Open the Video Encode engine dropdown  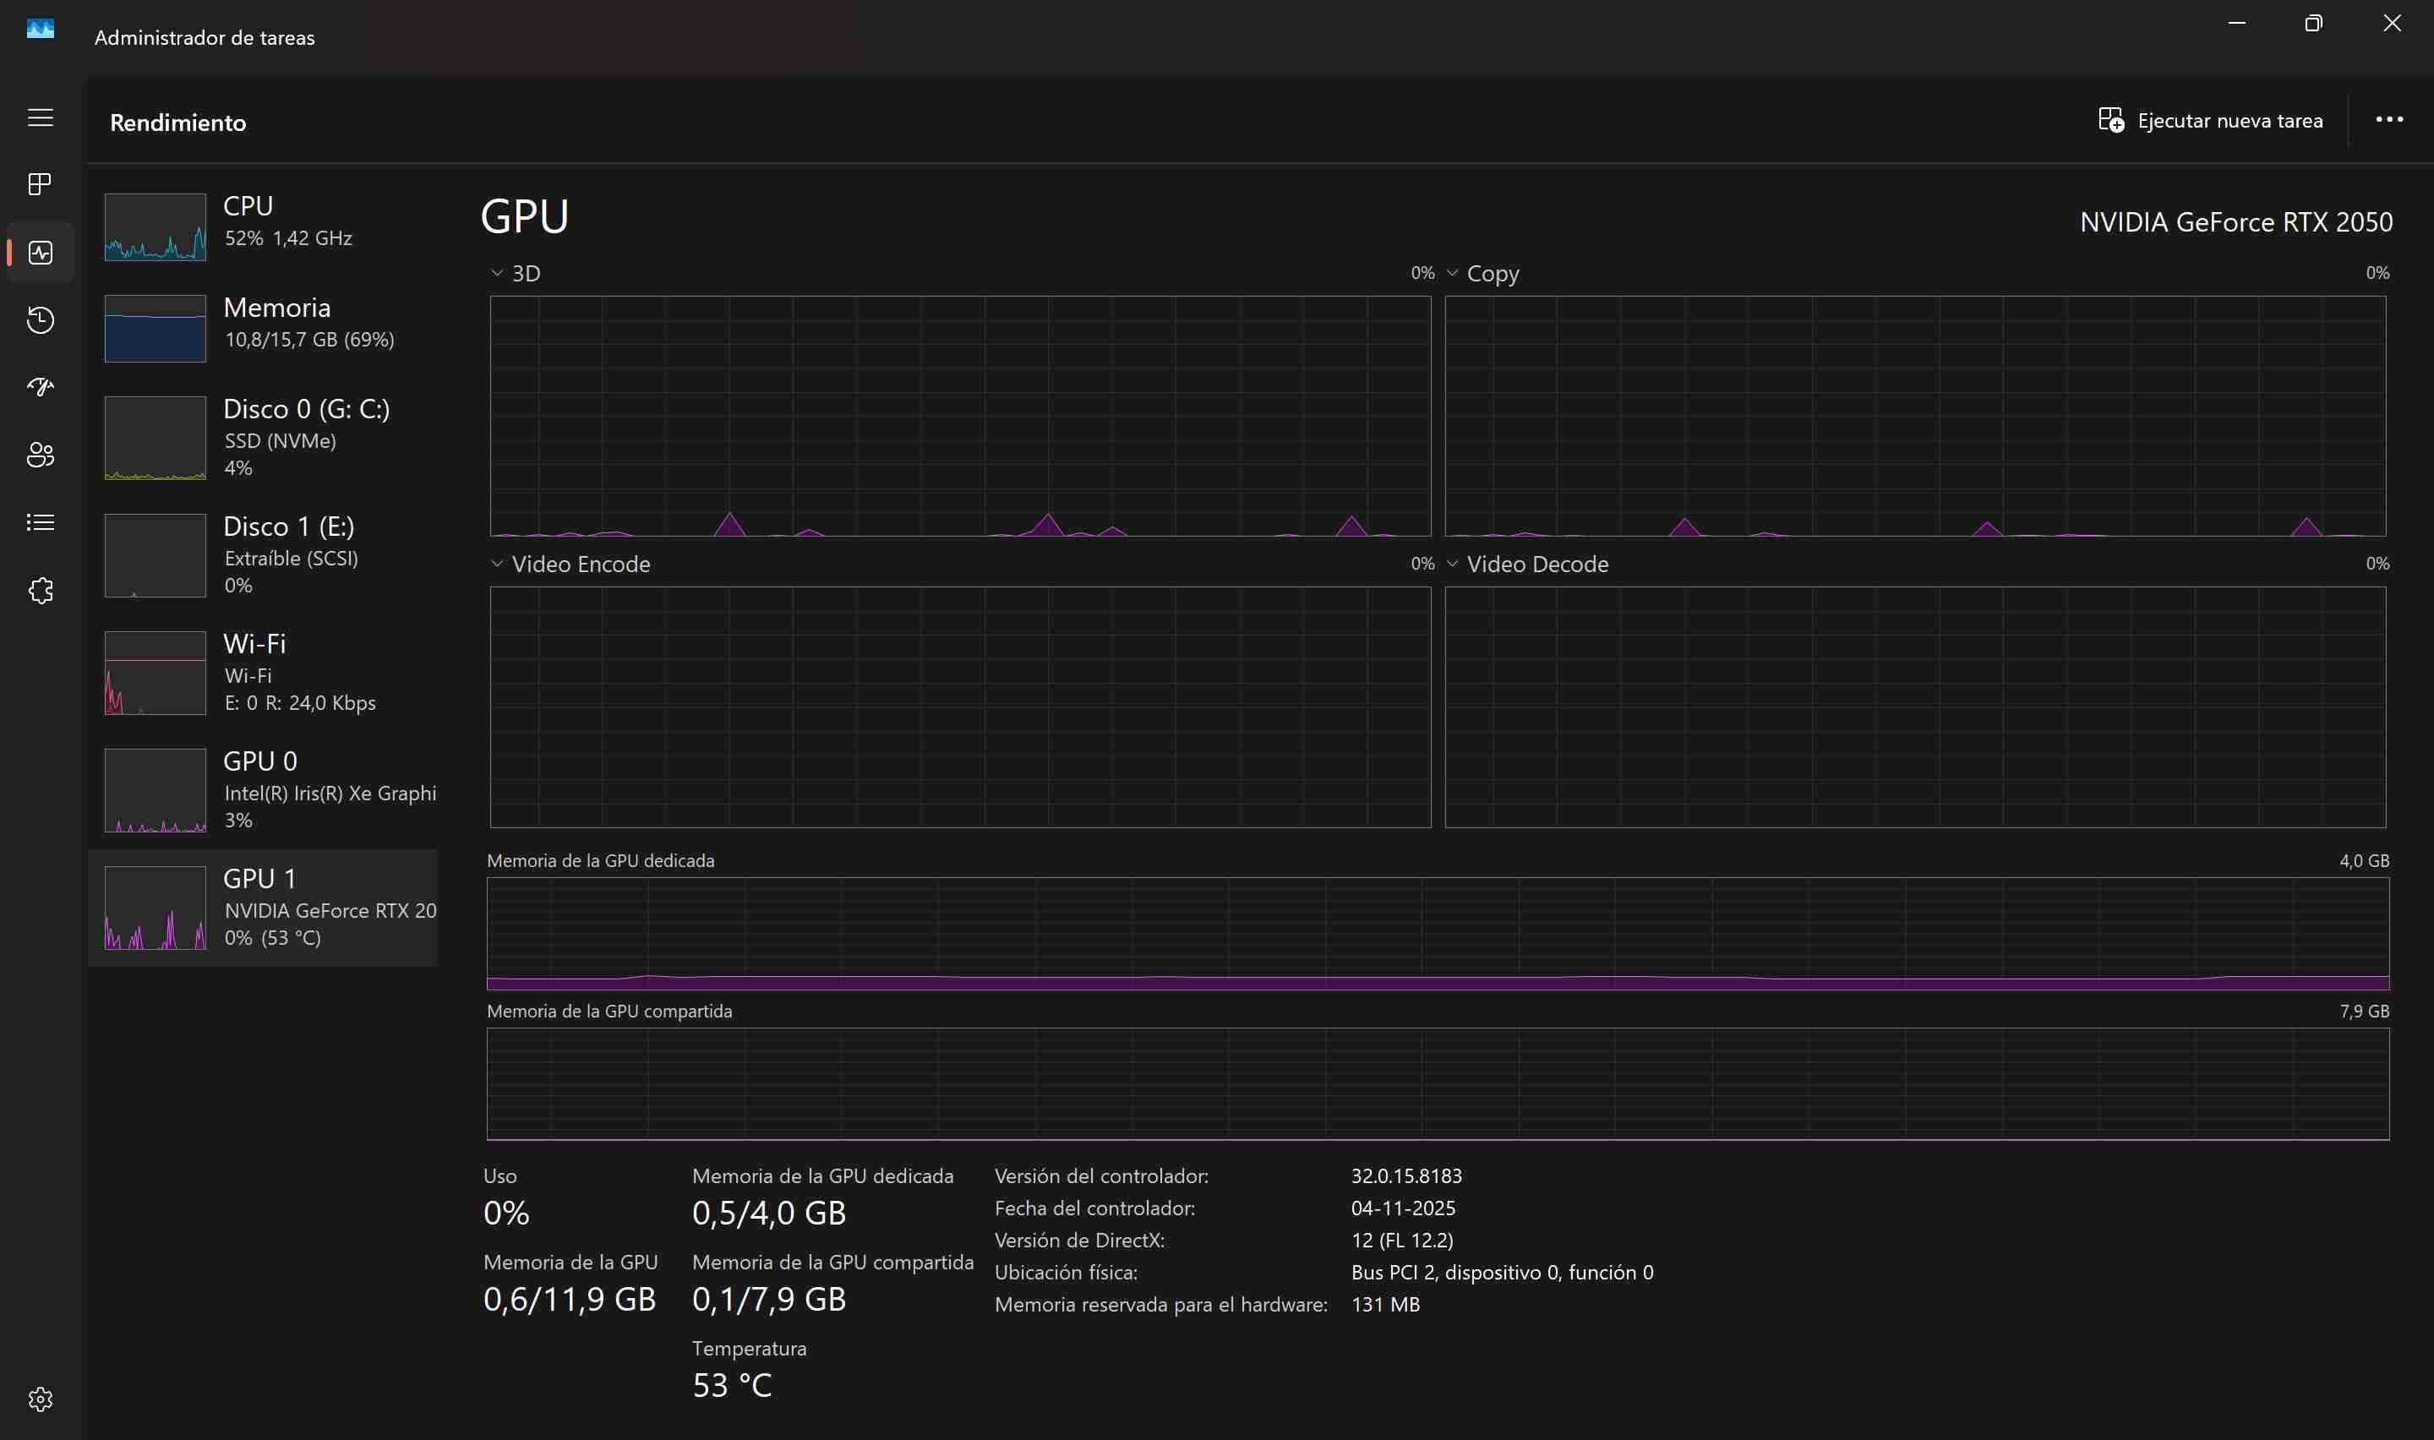[498, 564]
